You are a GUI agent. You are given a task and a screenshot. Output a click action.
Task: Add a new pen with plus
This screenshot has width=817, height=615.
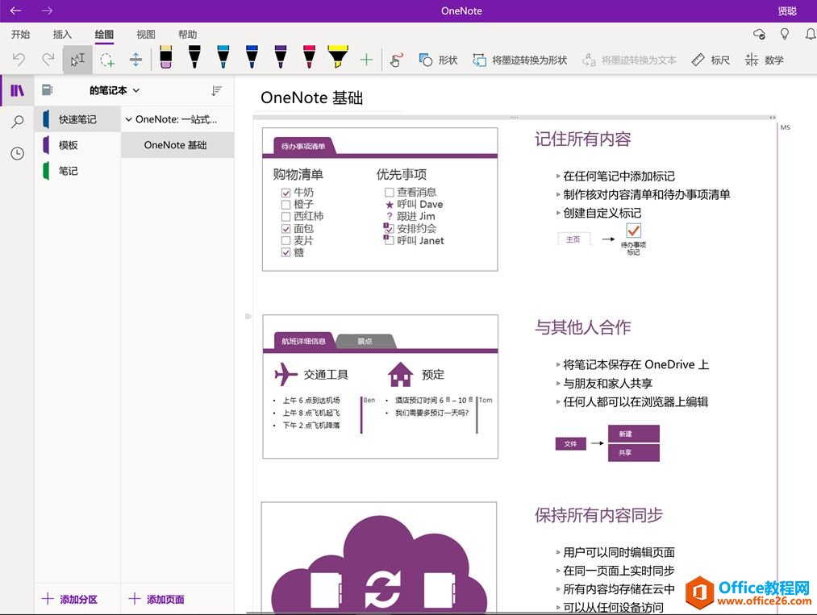(366, 60)
